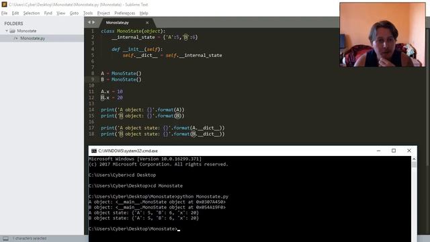The height and width of the screenshot is (242, 430).
Task: Click 'B = MonoState()' line
Action: [121, 79]
